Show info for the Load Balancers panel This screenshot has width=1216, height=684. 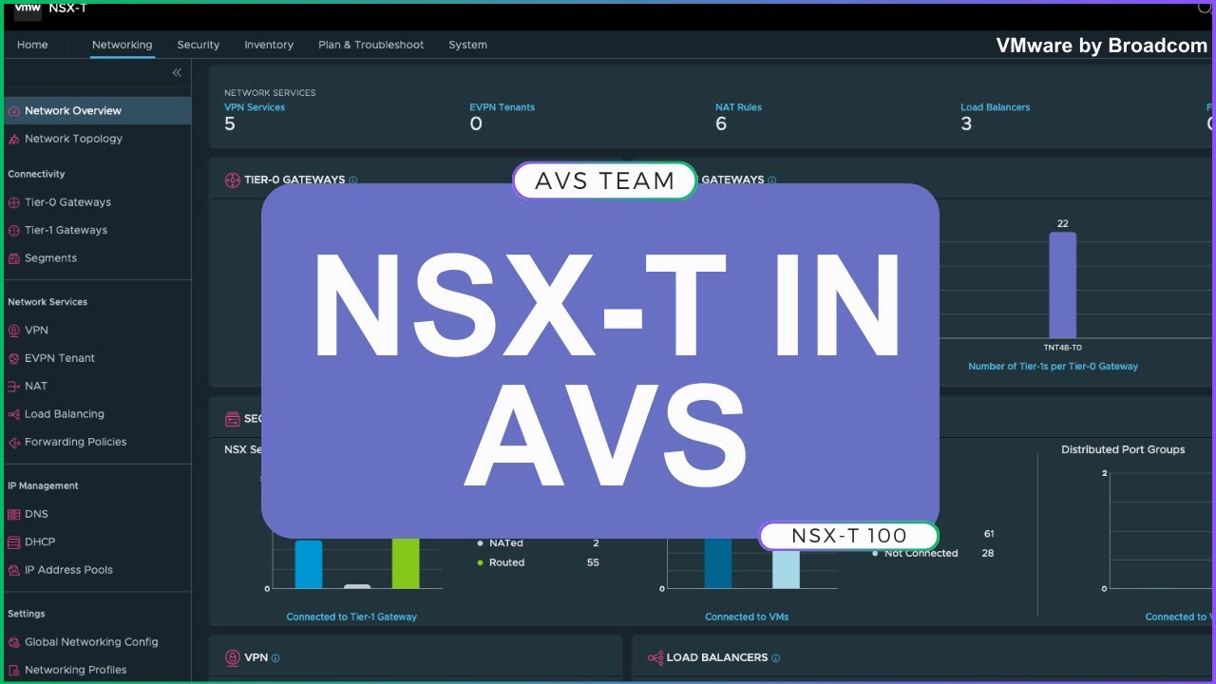point(776,658)
